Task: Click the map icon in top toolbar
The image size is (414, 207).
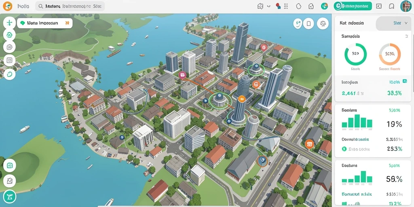Action: [260, 6]
